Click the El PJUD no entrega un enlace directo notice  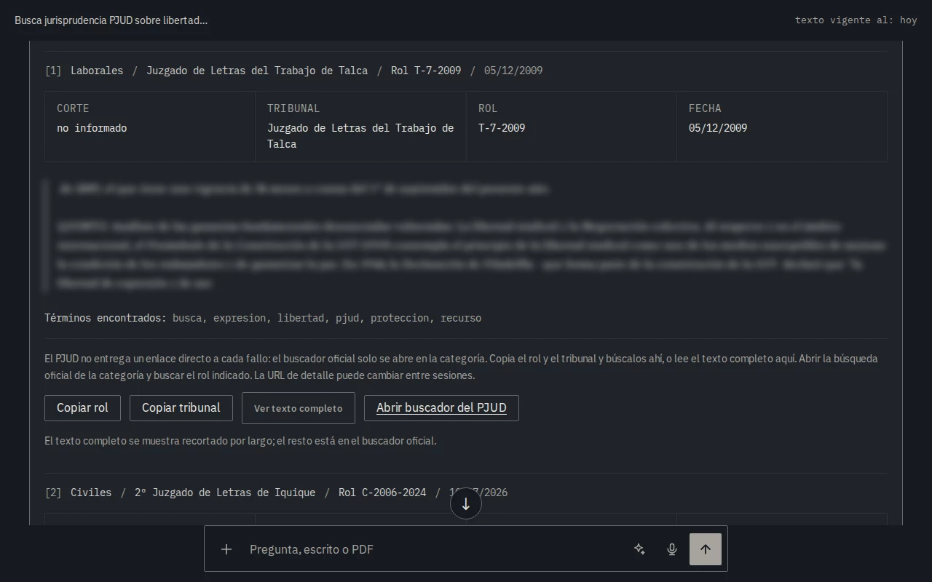(x=461, y=367)
